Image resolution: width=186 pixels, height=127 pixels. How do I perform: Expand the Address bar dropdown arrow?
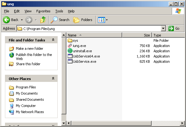[x=163, y=28]
